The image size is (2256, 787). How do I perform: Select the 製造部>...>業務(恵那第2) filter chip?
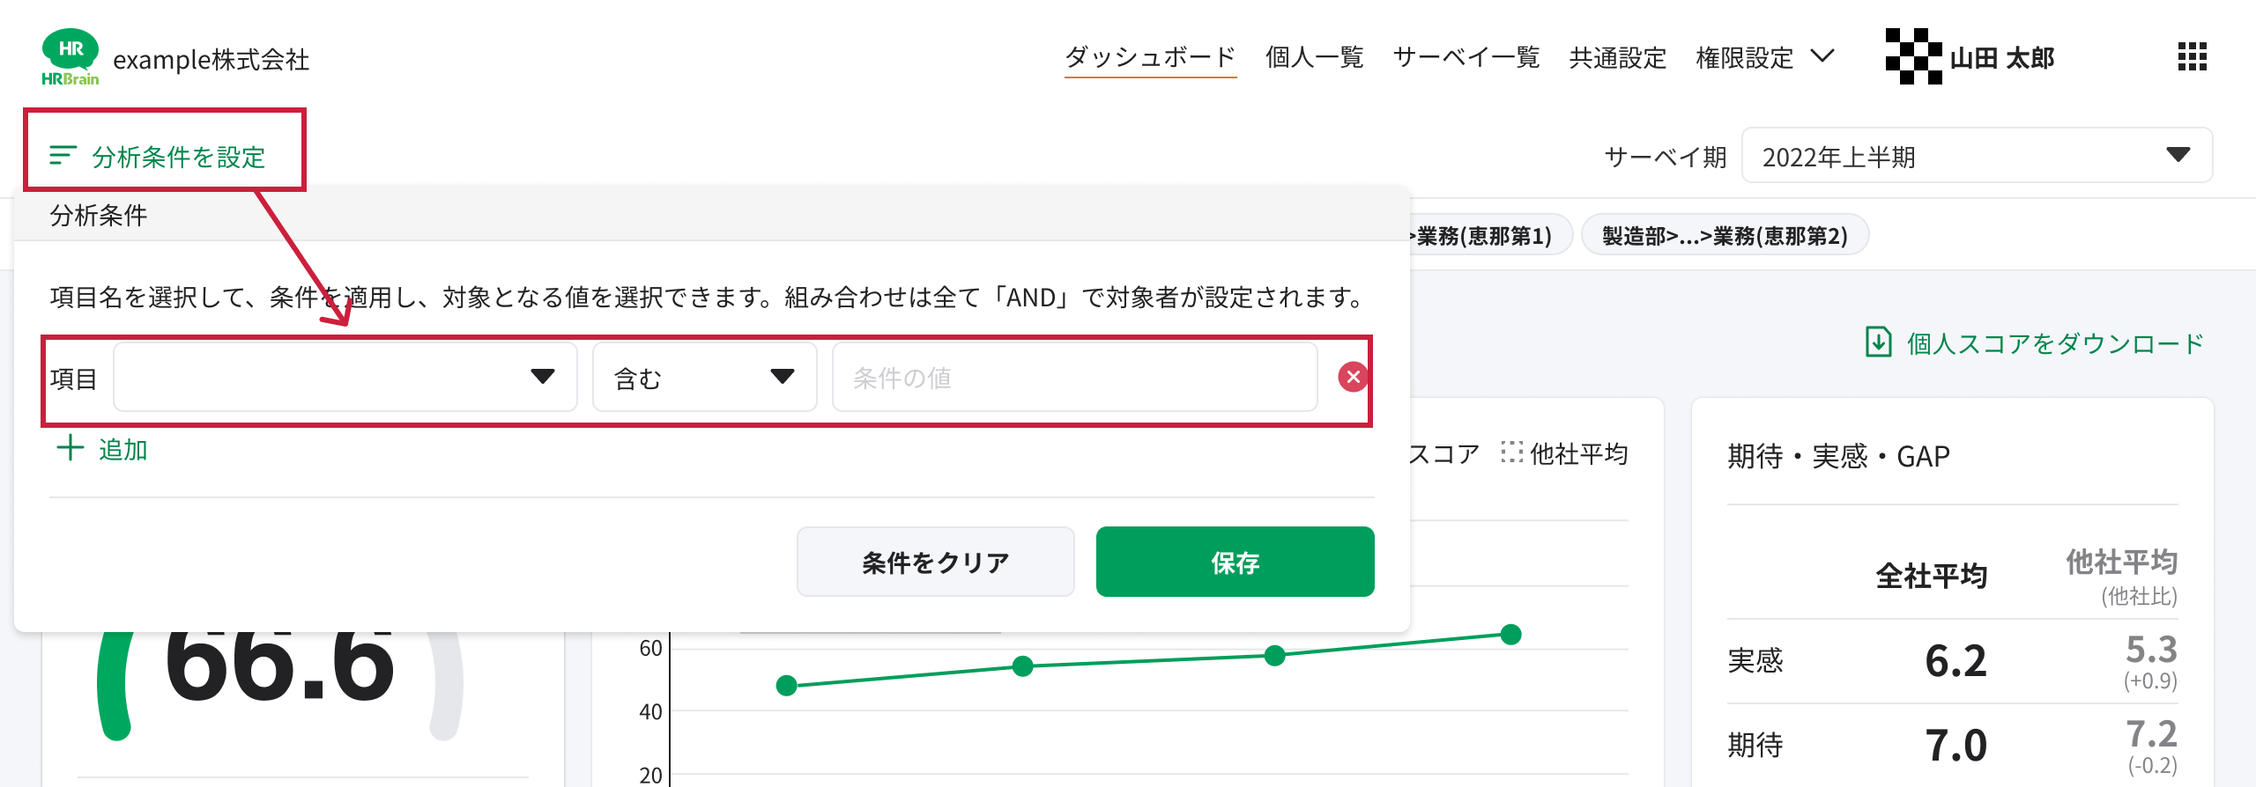[1725, 235]
